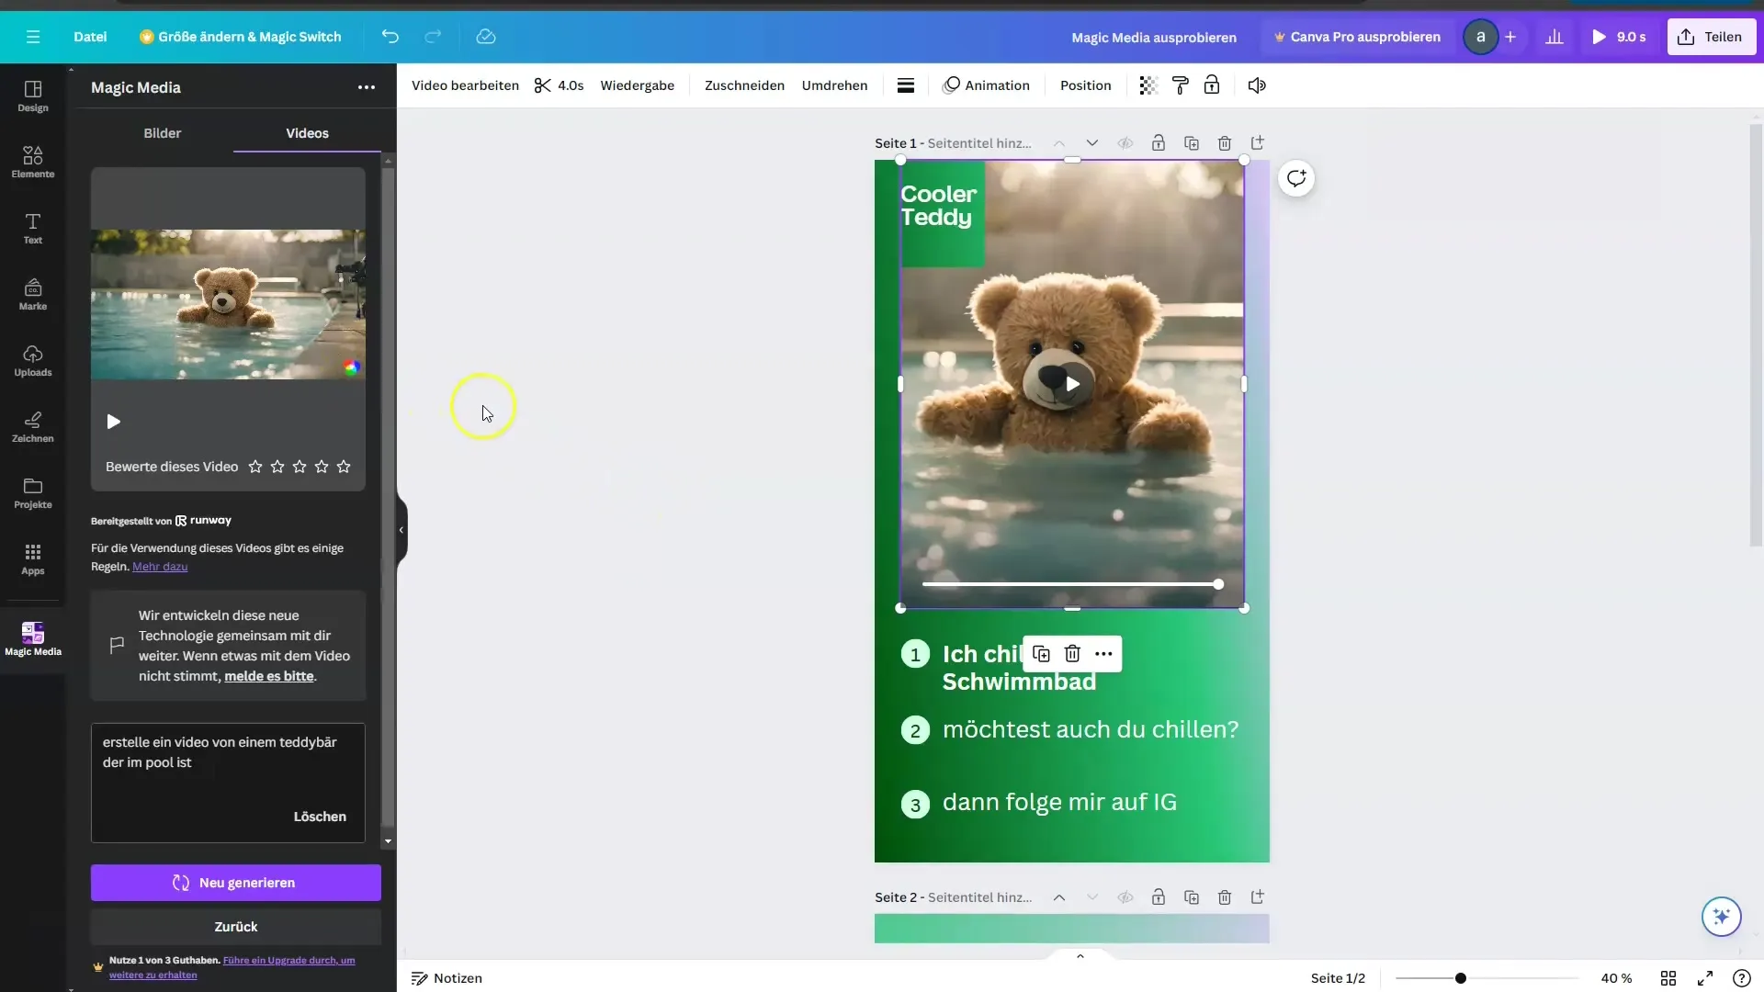Click the Löschen button to clear prompt

[x=319, y=817]
